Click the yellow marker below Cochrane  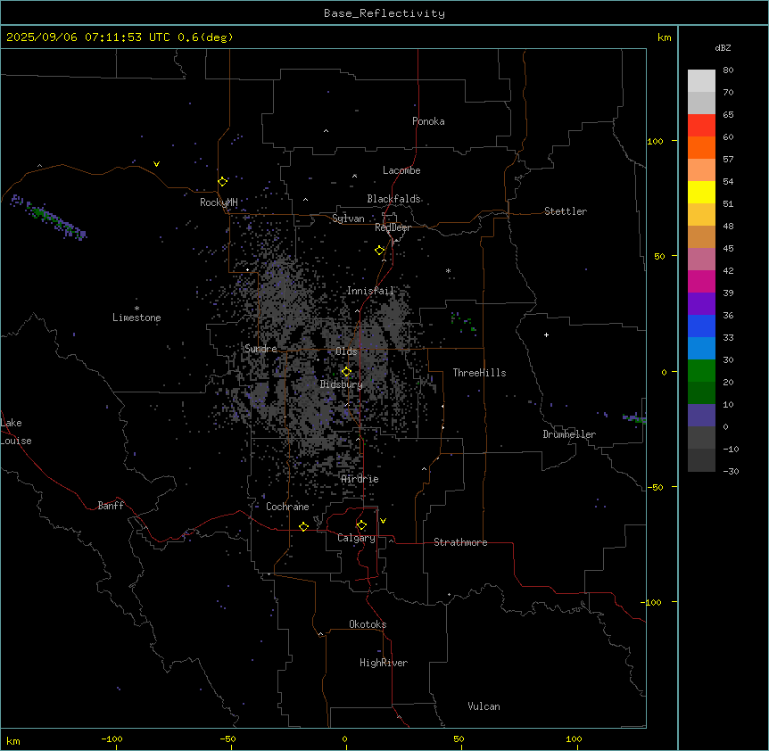(x=303, y=526)
